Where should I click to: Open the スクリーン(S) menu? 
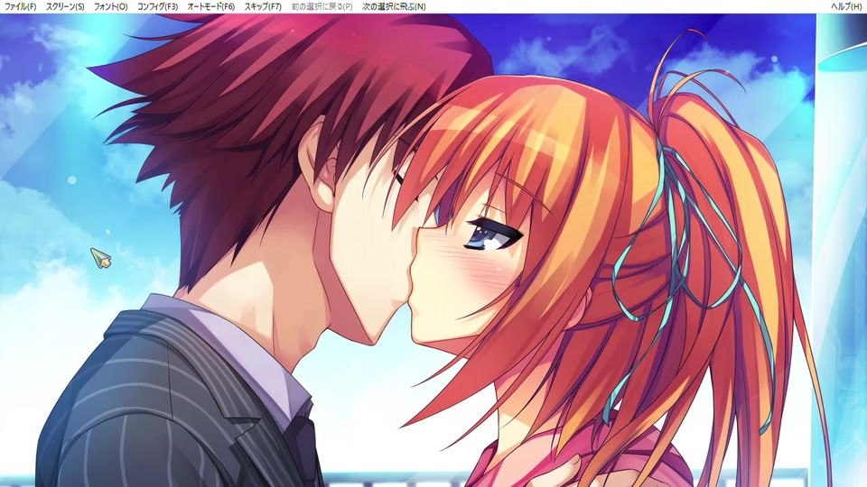tap(65, 6)
